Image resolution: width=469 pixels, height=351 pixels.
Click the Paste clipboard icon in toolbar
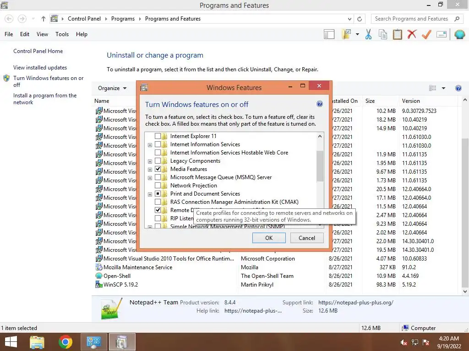pos(397,34)
